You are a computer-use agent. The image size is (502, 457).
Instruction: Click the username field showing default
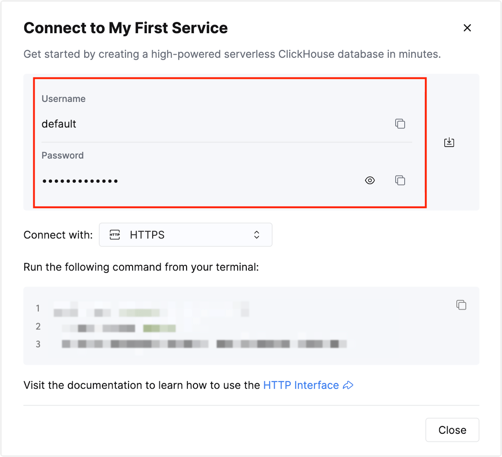(x=137, y=124)
